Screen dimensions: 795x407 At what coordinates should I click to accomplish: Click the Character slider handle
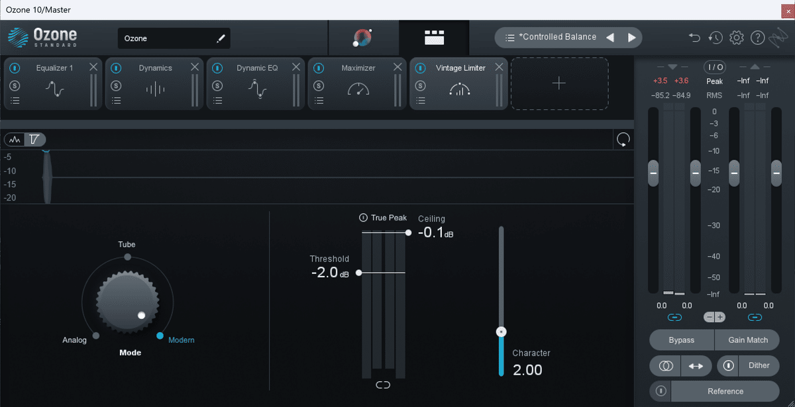pyautogui.click(x=502, y=332)
